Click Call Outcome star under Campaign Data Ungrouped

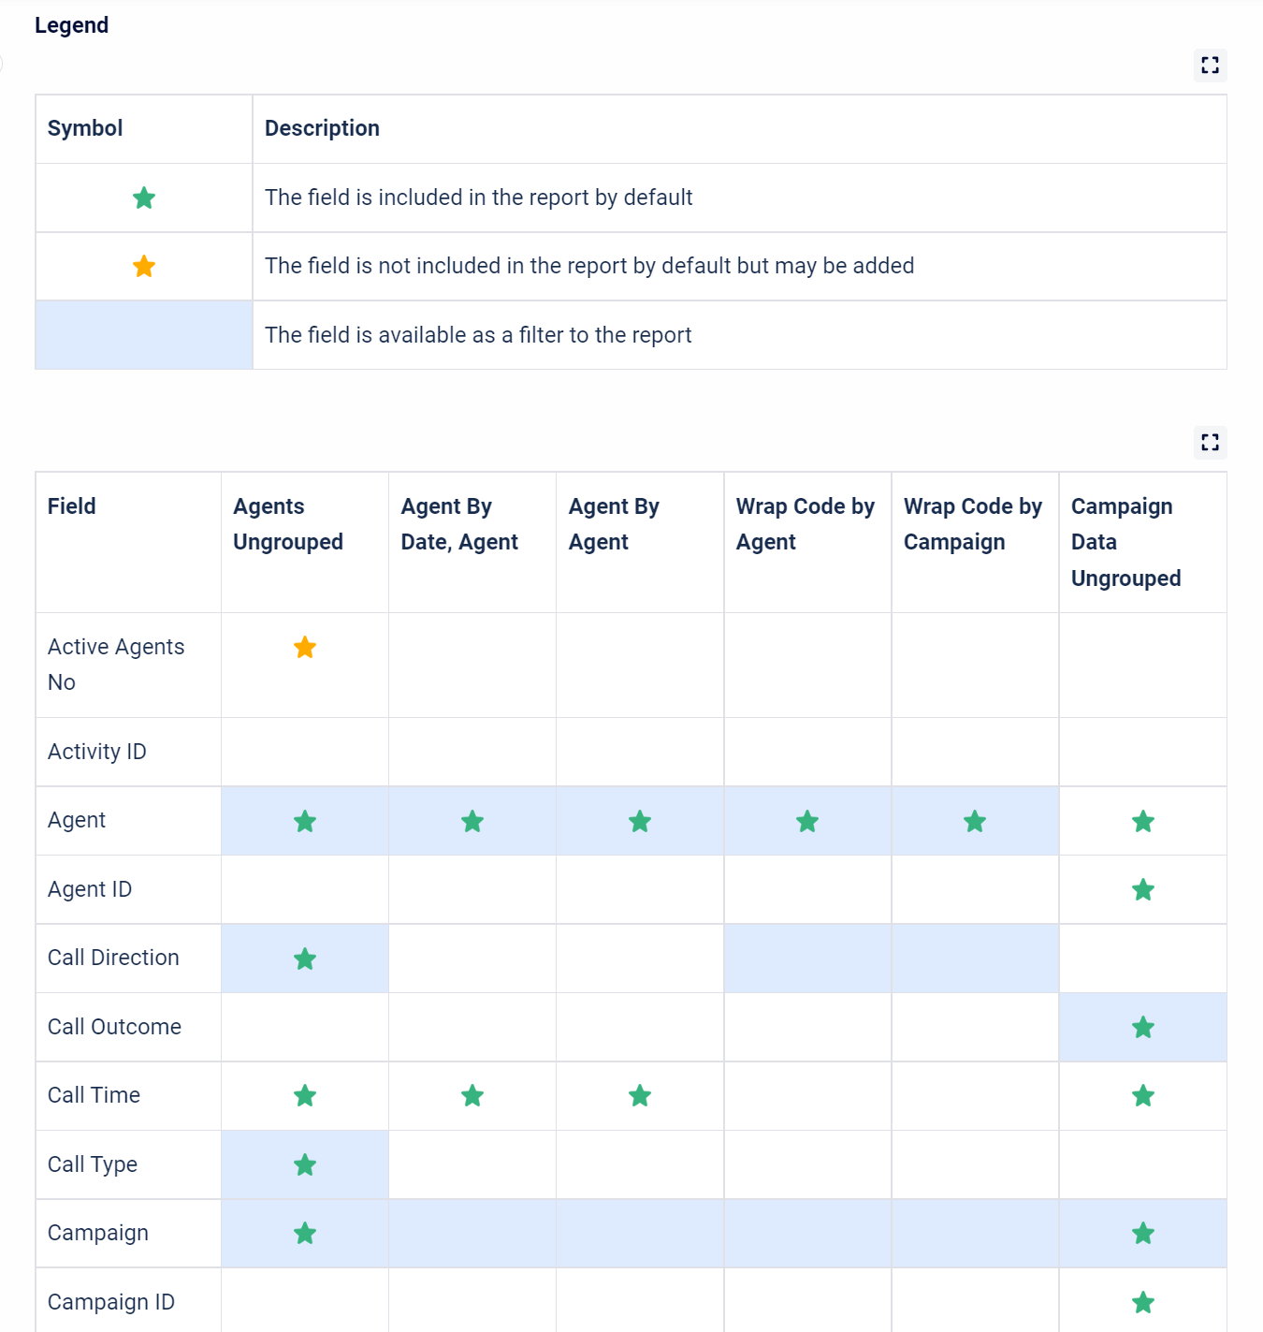tap(1142, 1028)
